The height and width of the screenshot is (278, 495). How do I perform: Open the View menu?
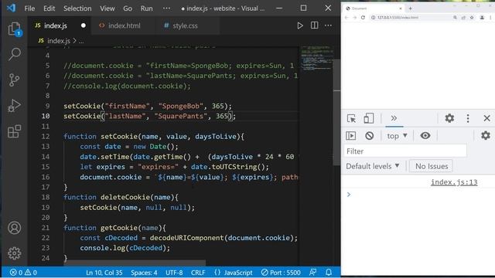[x=108, y=8]
